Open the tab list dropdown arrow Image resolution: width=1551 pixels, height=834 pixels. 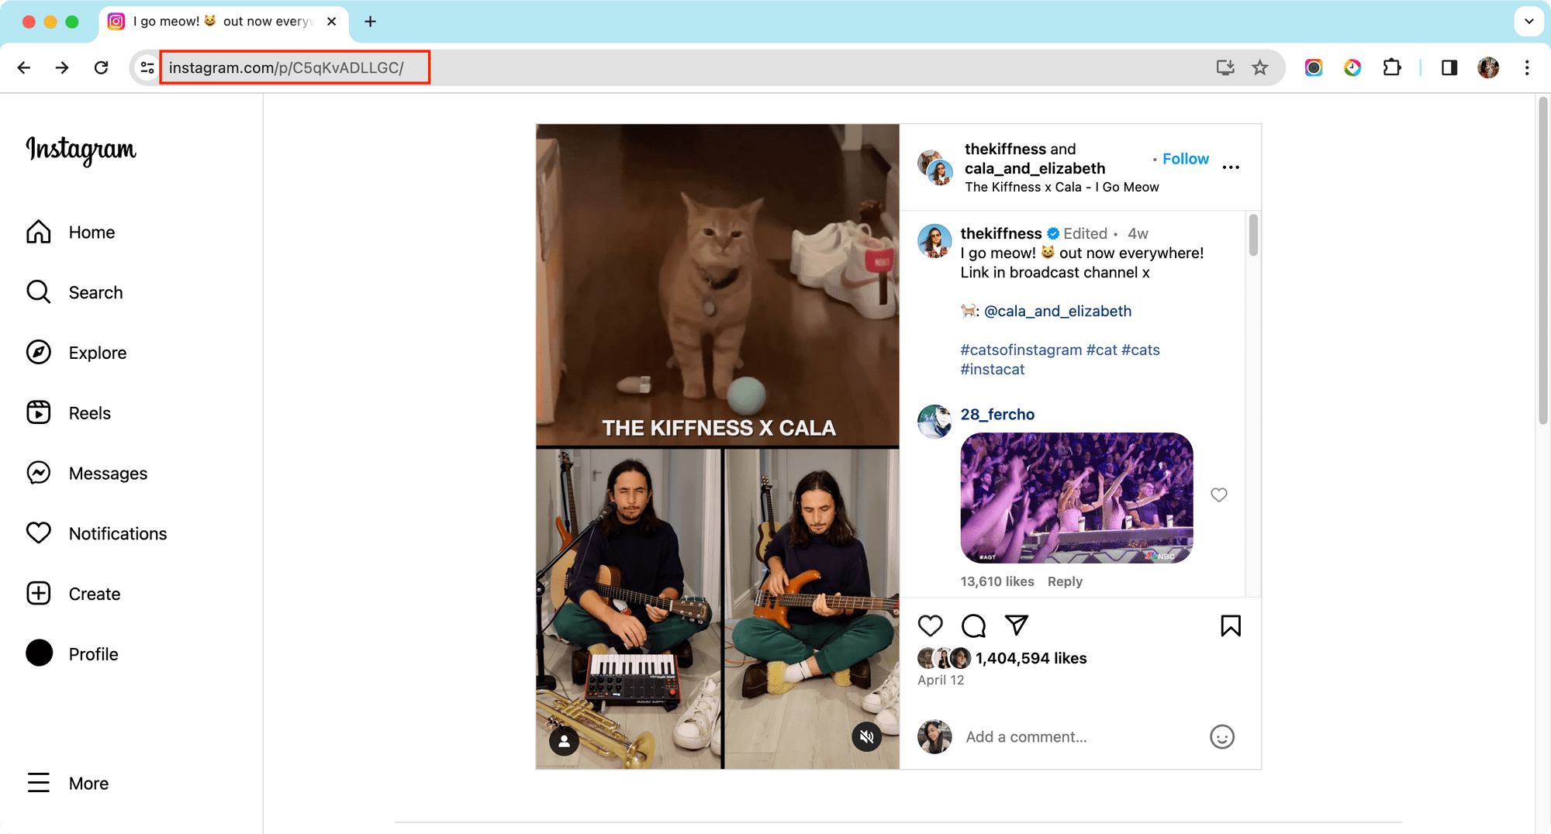point(1529,22)
